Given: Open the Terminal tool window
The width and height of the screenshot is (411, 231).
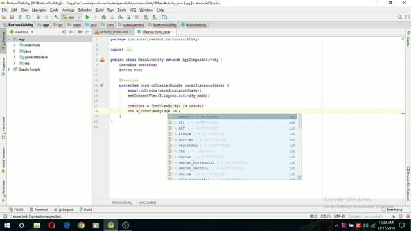Looking at the screenshot, I should (x=39, y=210).
